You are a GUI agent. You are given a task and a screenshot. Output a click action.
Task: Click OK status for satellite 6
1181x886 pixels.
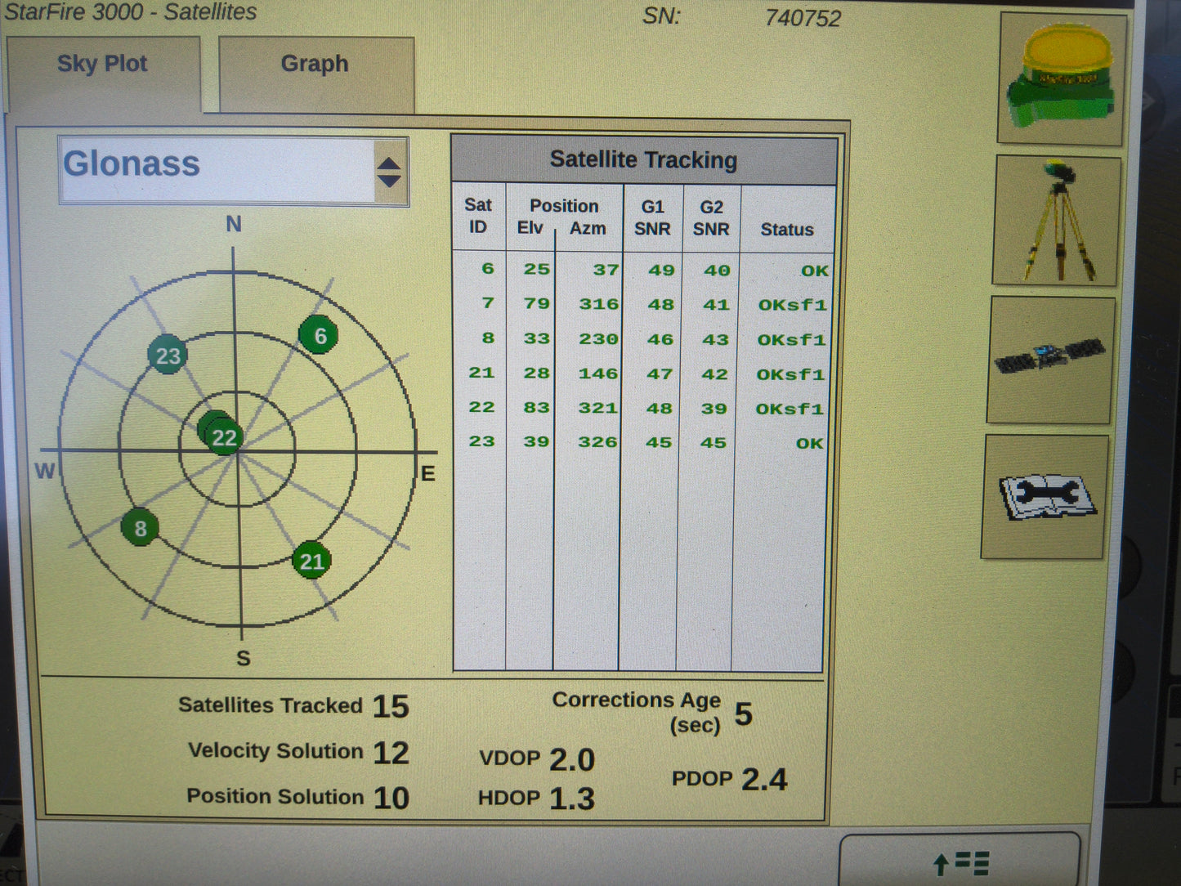[x=815, y=271]
